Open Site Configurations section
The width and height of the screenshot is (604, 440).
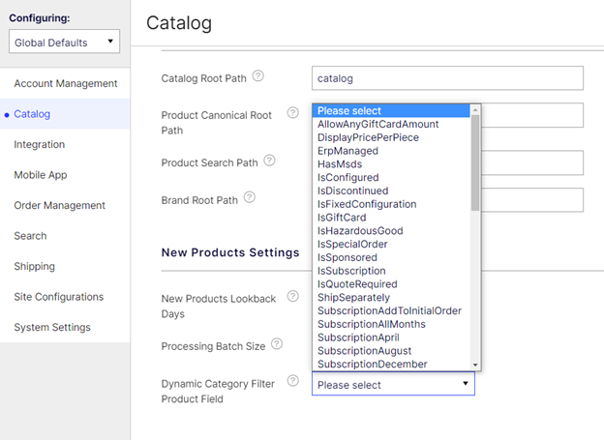point(65,297)
